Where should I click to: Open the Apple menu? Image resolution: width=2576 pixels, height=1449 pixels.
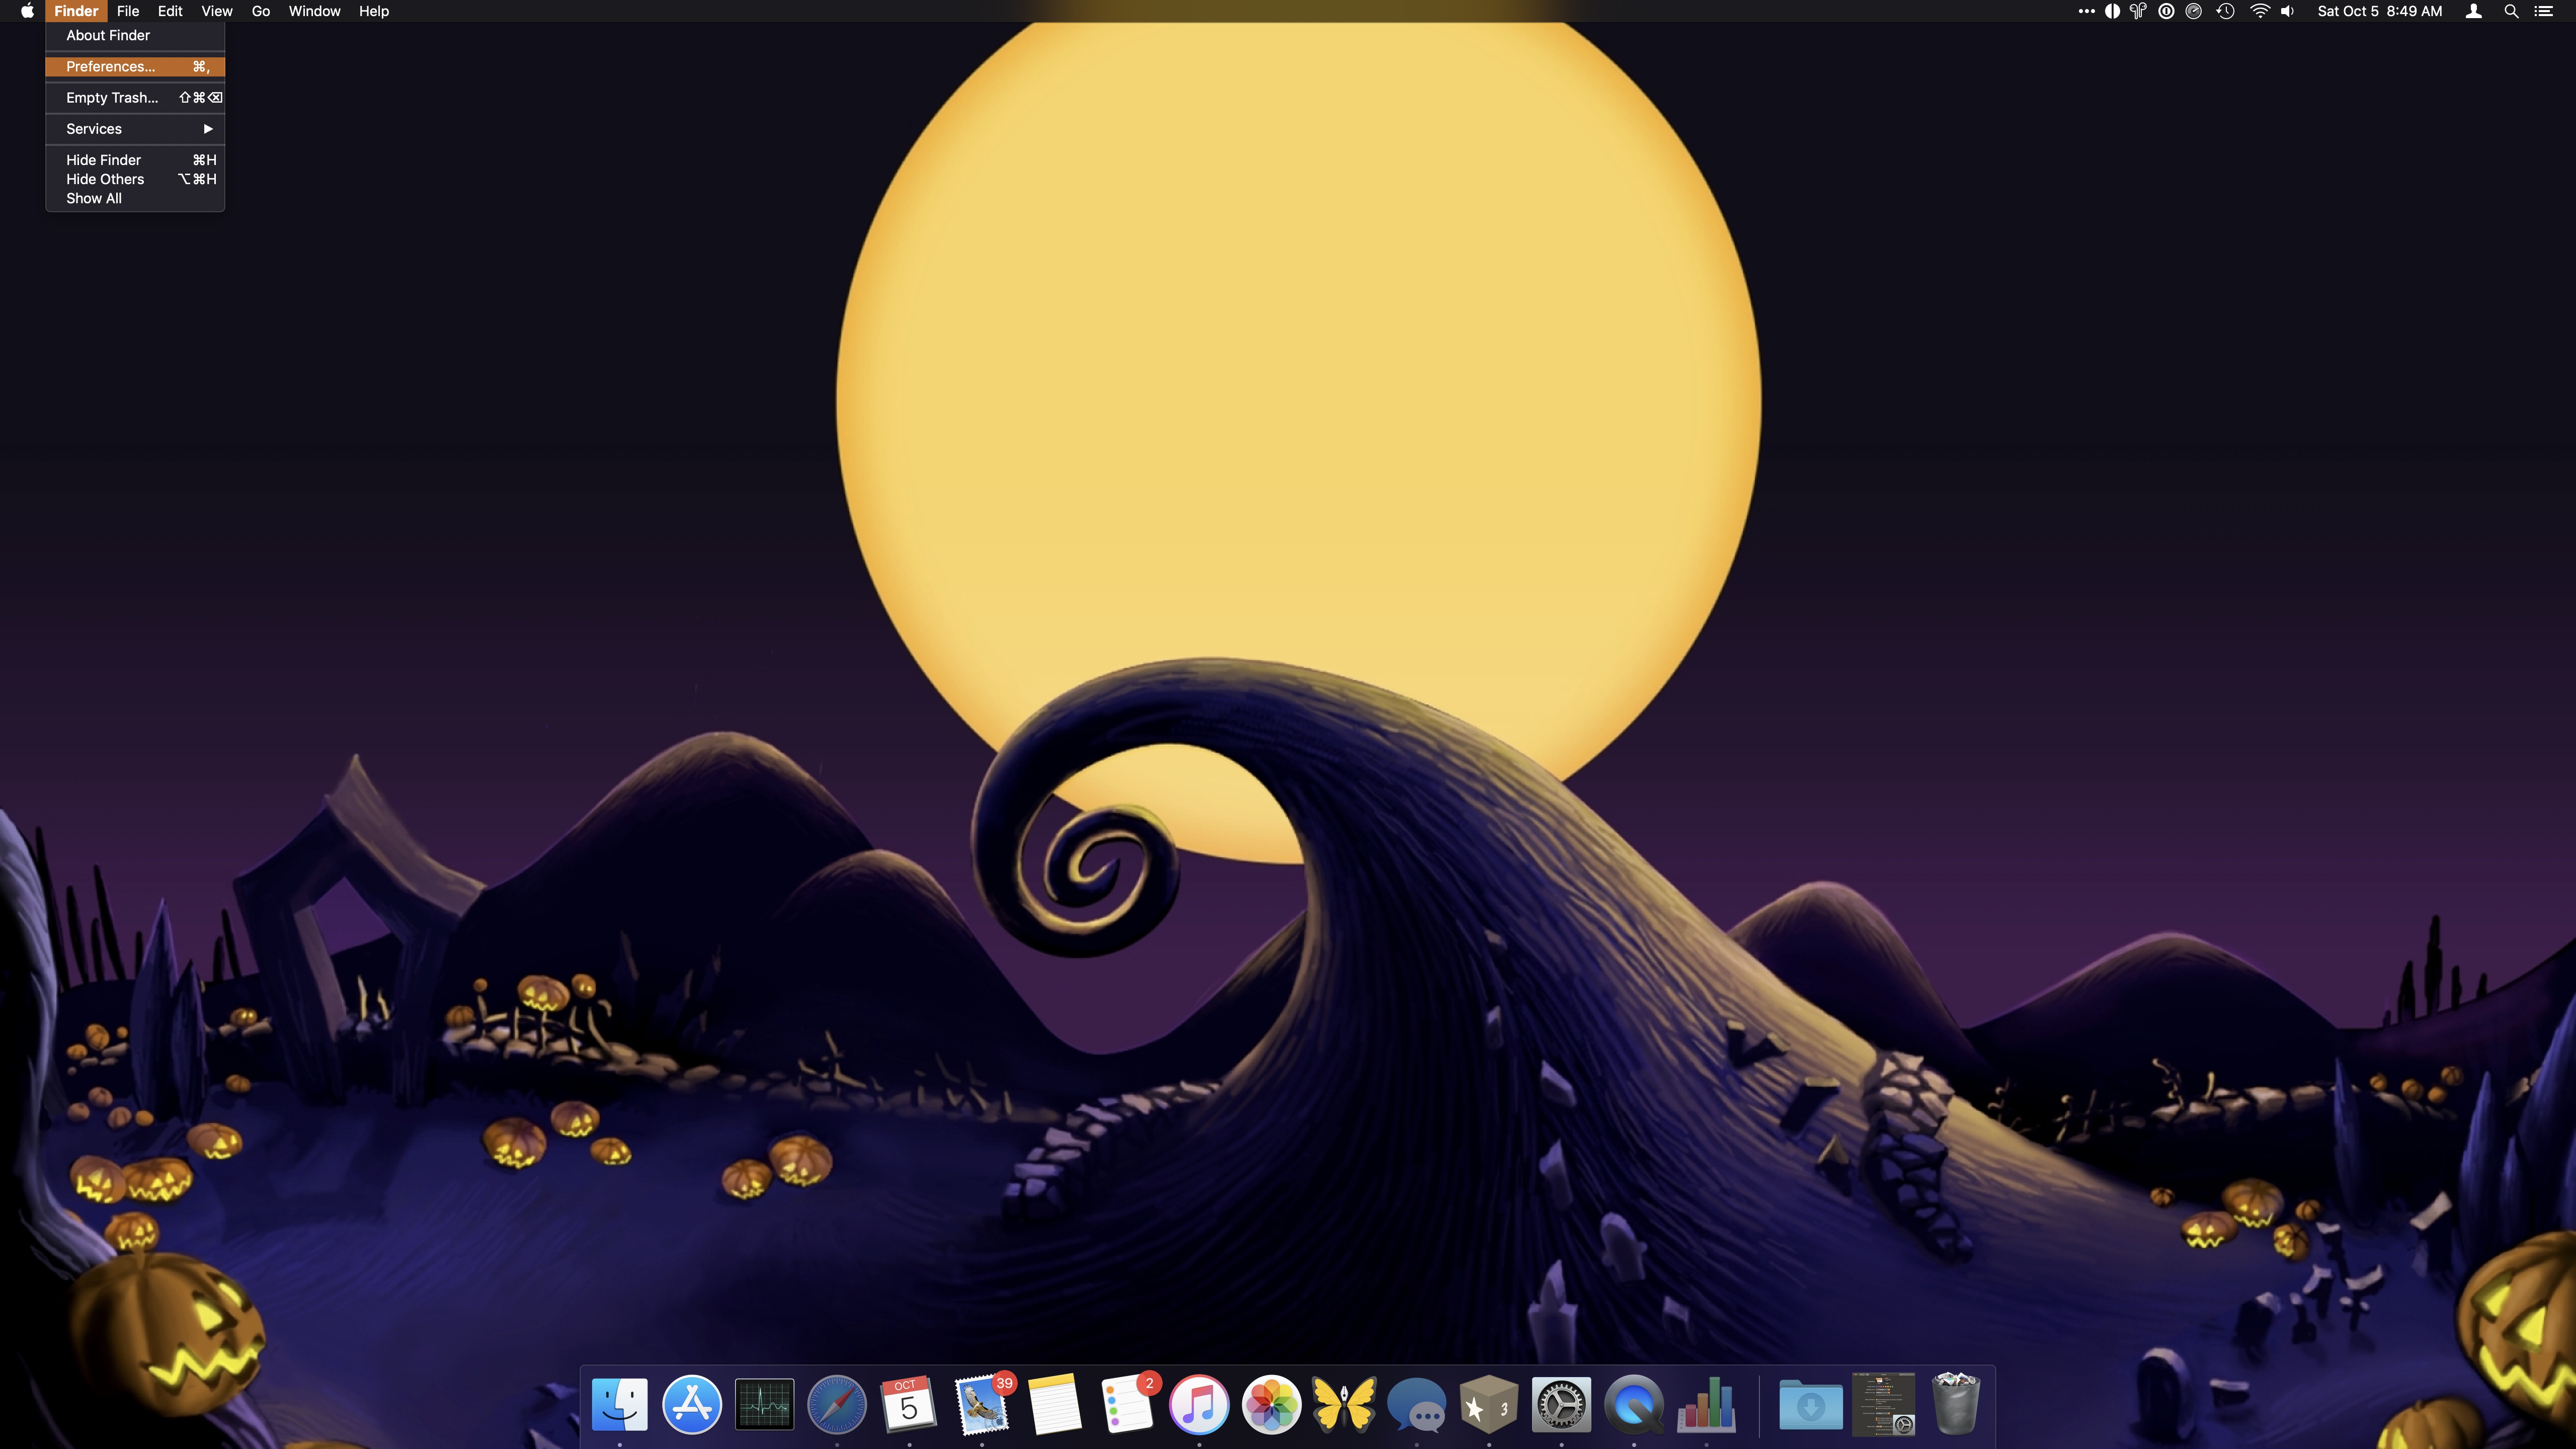coord(27,11)
